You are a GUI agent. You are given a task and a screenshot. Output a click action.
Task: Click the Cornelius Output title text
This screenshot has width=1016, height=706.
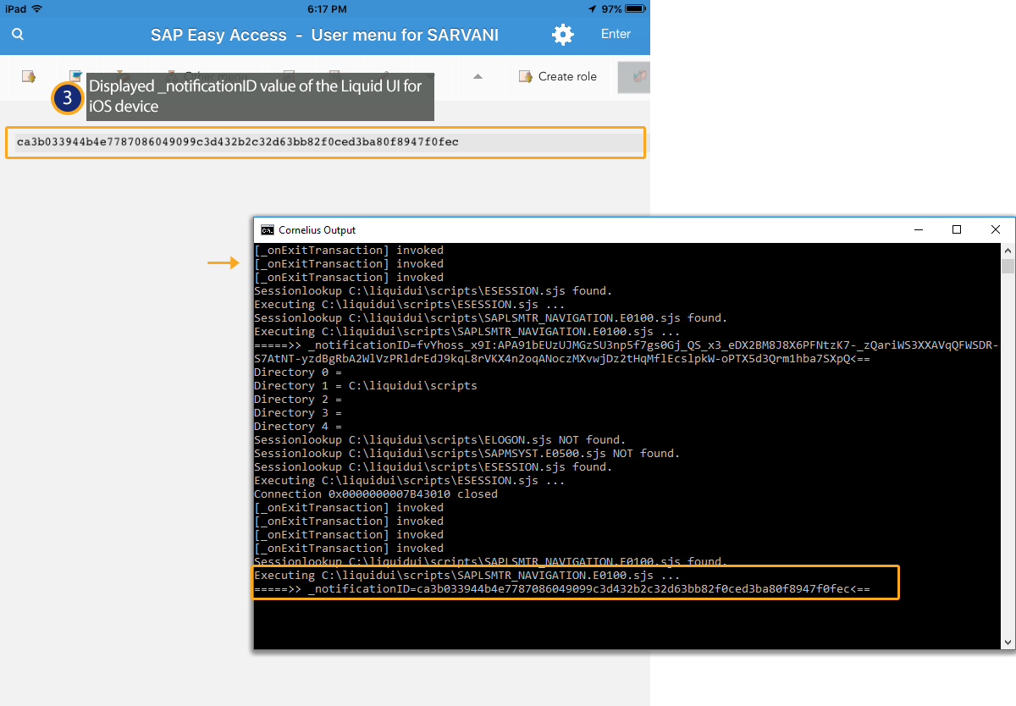coord(317,230)
